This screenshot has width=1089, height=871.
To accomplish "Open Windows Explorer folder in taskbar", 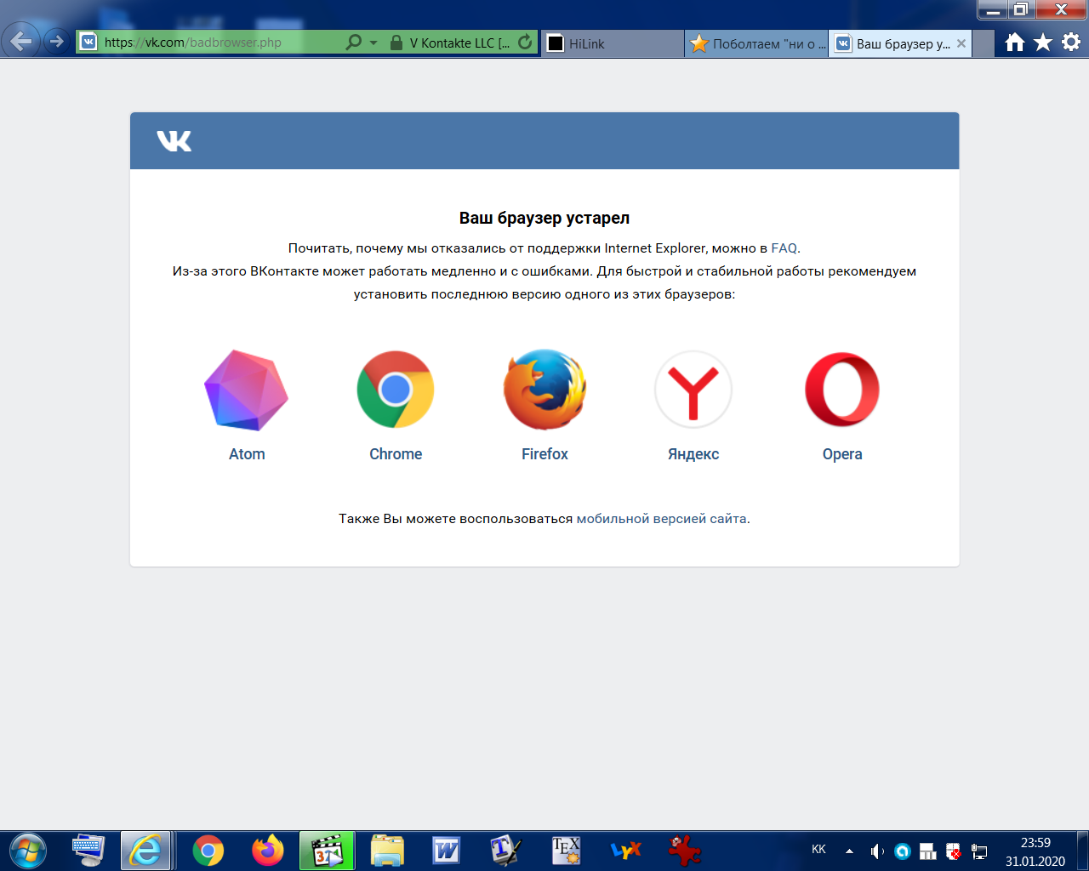I will pyautogui.click(x=387, y=851).
